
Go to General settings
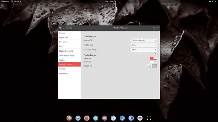click(69, 33)
